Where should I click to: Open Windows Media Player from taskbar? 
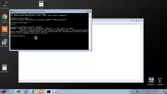[x=26, y=92]
